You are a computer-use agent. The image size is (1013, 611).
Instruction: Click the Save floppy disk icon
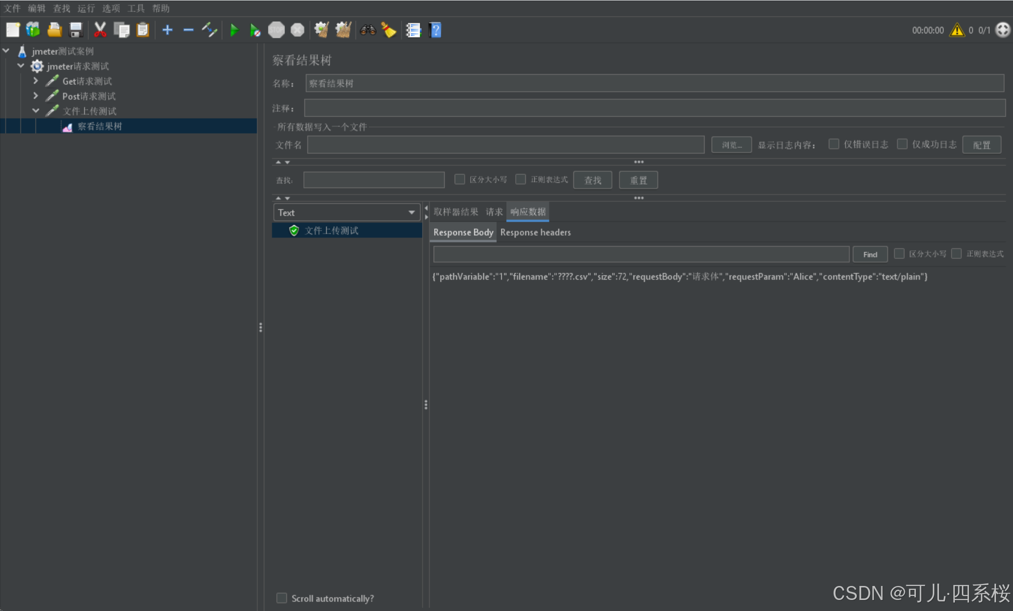[76, 31]
